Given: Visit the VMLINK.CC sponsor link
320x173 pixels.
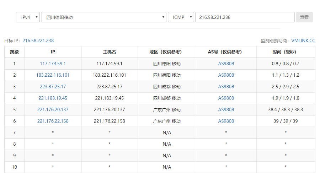Looking at the screenshot, I should [303, 40].
